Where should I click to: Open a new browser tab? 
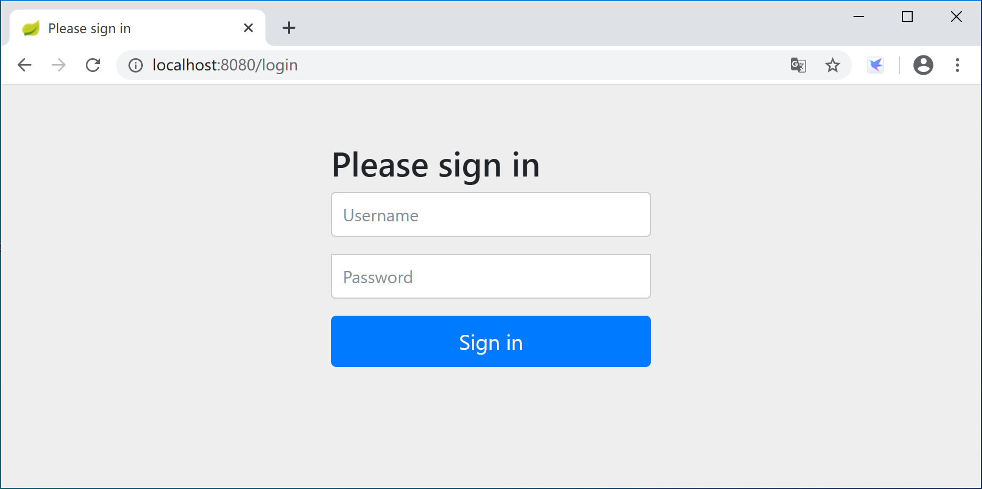(289, 28)
